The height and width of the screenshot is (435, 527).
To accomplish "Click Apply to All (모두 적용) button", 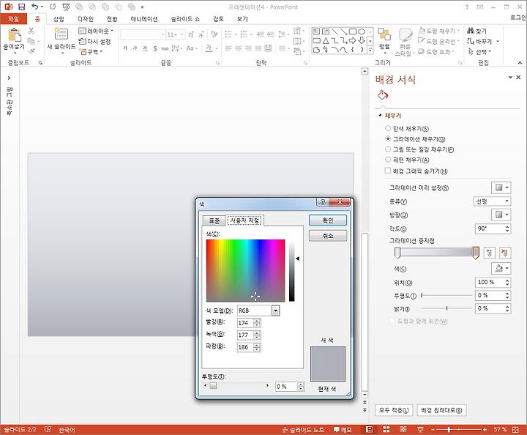I will [x=394, y=410].
